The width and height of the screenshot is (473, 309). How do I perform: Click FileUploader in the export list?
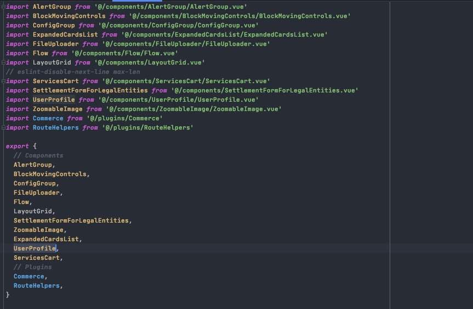point(37,193)
